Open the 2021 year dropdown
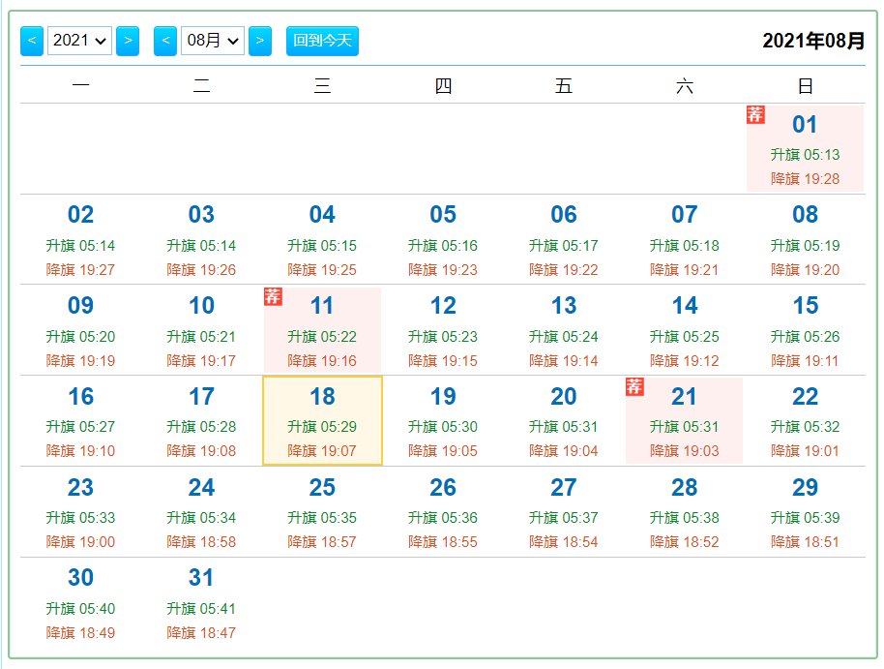The image size is (884, 669). click(x=79, y=41)
